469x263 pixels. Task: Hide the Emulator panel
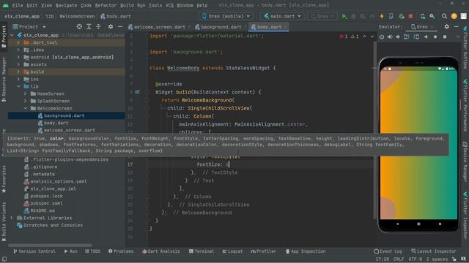tap(456, 26)
